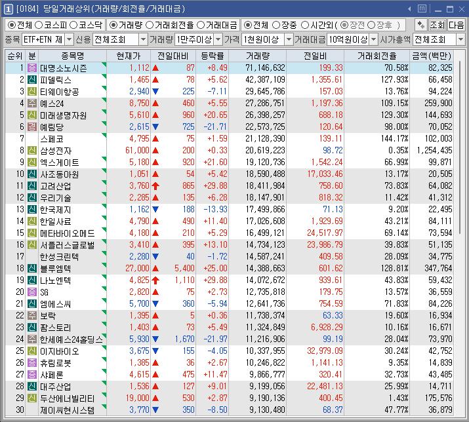This screenshot has width=469, height=422.
Task: Click the 신 badge icon for 대주산업
Action: point(32,387)
